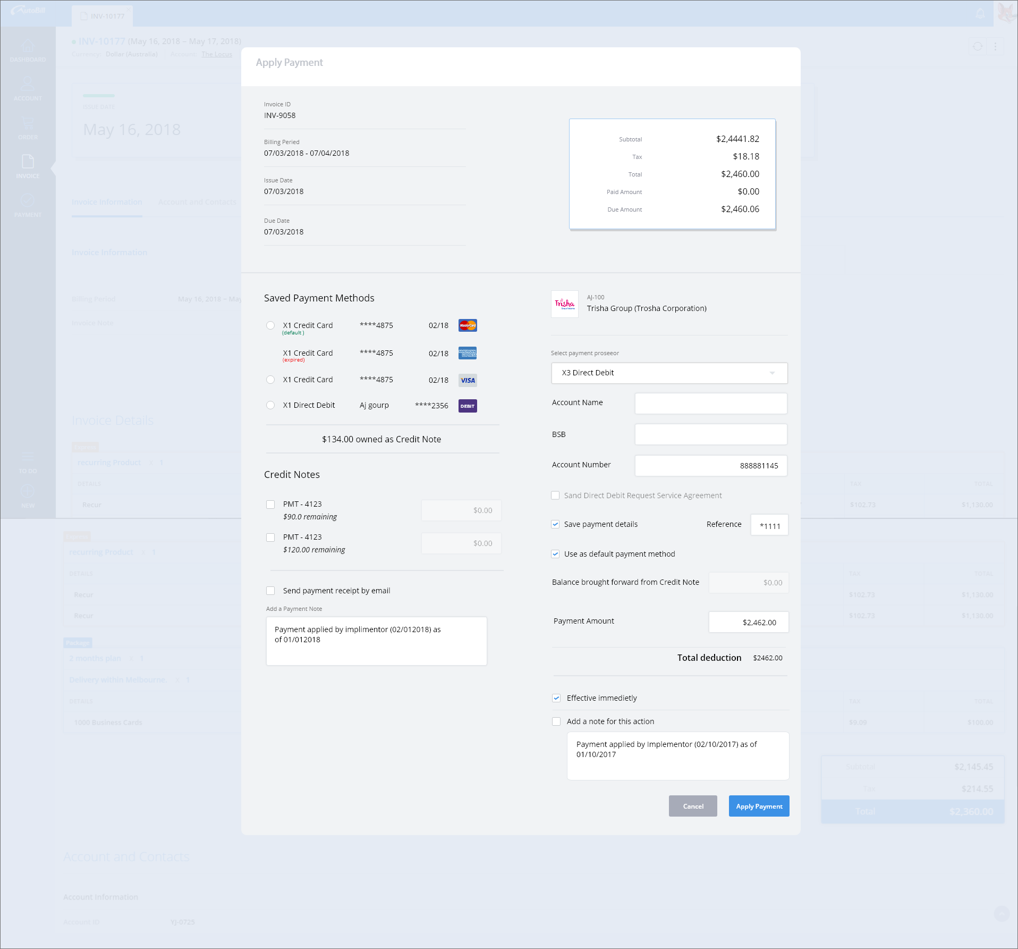
Task: Click the notification bell icon
Action: tap(980, 13)
